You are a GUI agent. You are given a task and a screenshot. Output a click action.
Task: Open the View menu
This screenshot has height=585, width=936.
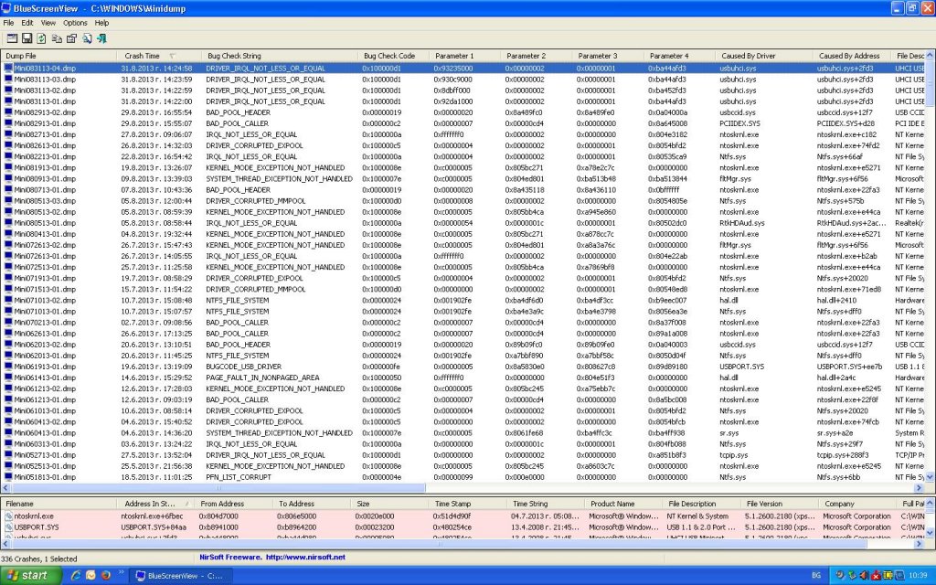coord(48,22)
